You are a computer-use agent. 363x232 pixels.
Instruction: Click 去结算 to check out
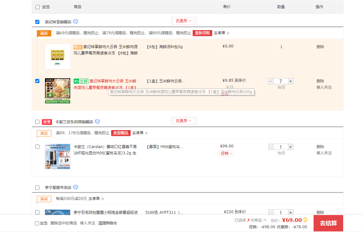[328, 223]
